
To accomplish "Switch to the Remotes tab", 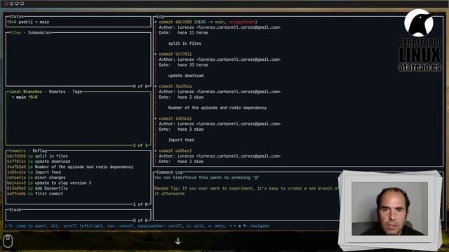I will pos(58,92).
